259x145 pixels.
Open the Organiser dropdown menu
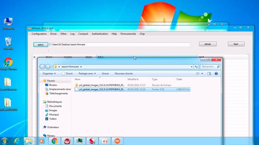(x=49, y=73)
